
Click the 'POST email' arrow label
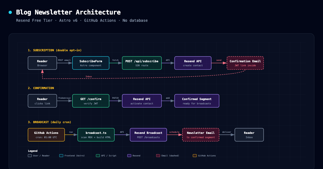coord(64,60)
